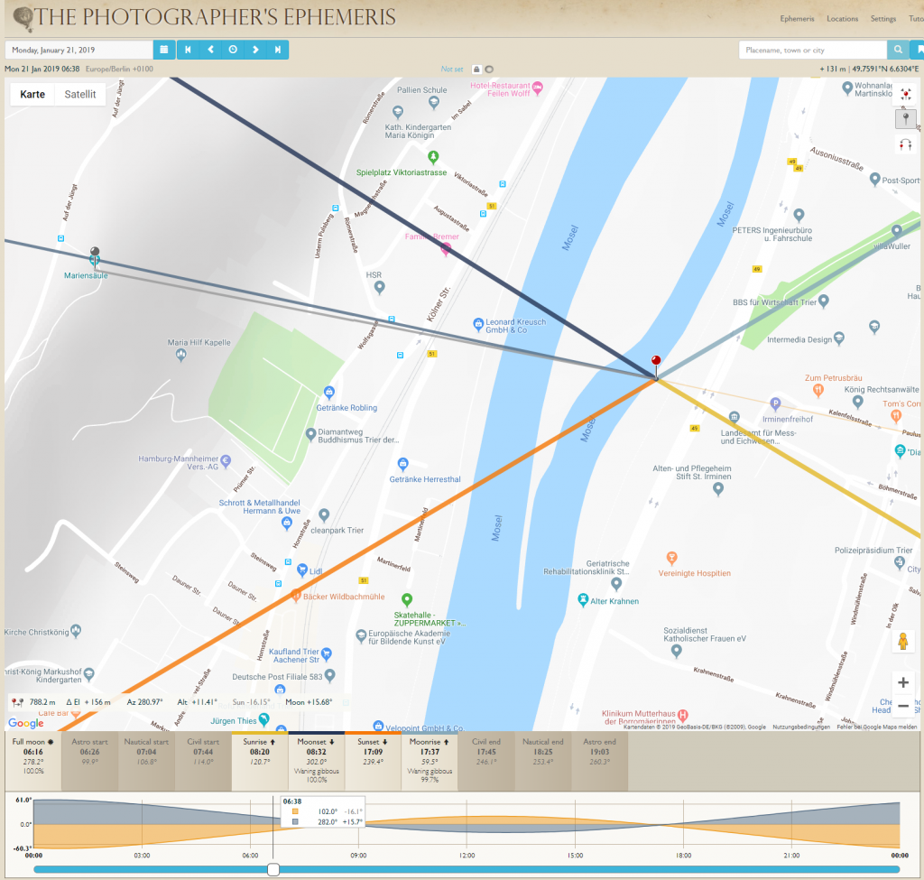Viewport: 924px width, 880px height.
Task: Open the calendar date picker
Action: point(164,50)
